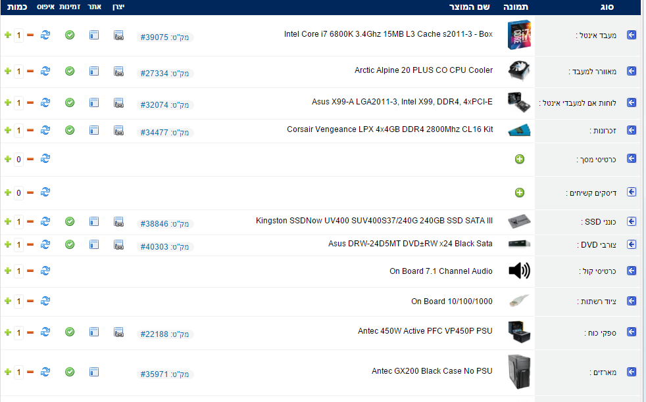Click SKU #39075
The image size is (646, 402).
[x=165, y=37]
